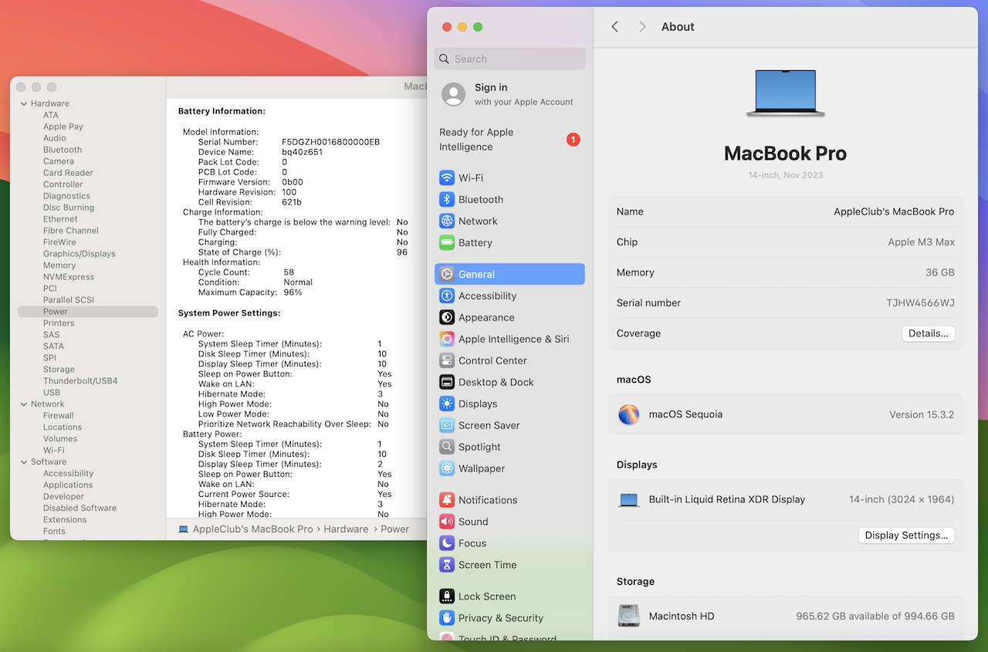Click the user avatar next to Sign in
The height and width of the screenshot is (652, 988).
coord(453,94)
